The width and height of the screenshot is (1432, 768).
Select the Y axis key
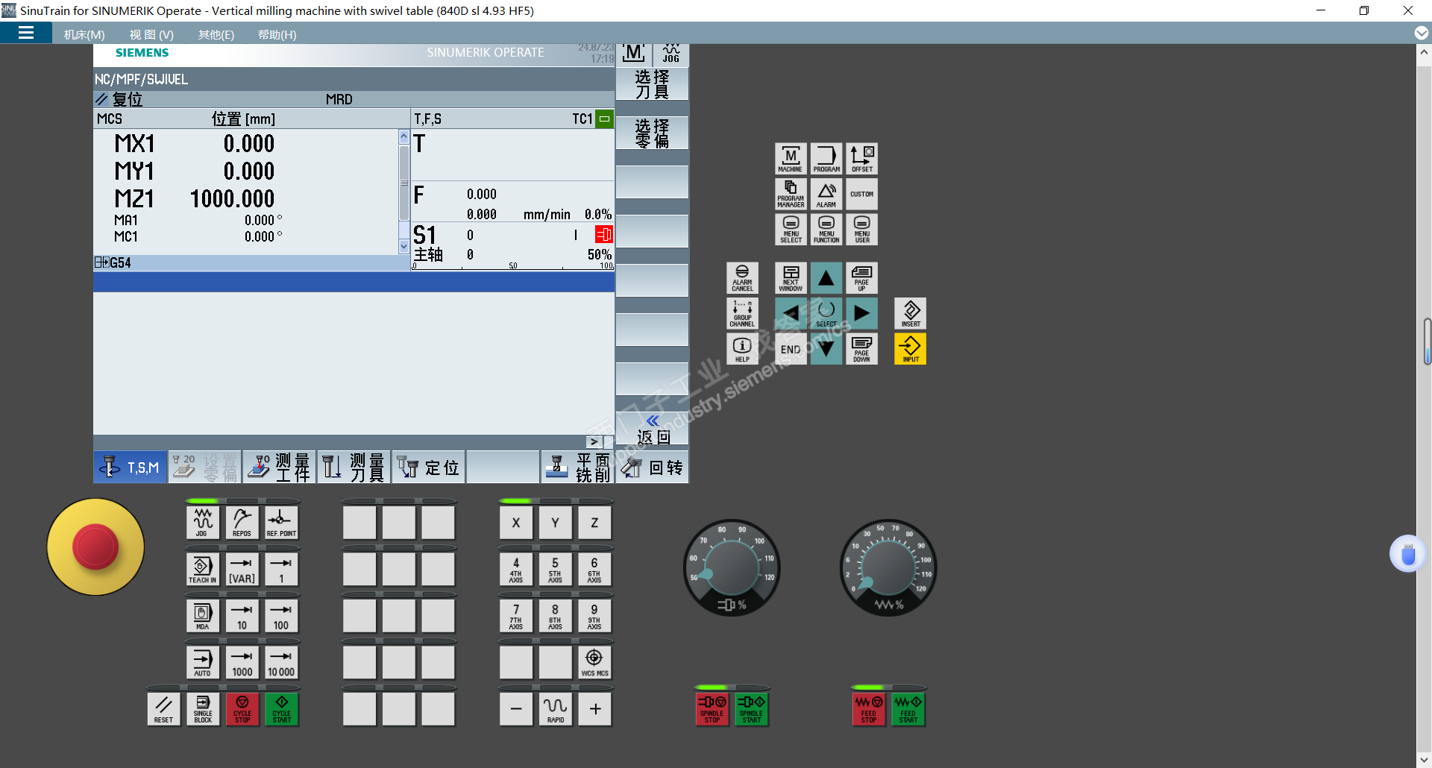[556, 523]
